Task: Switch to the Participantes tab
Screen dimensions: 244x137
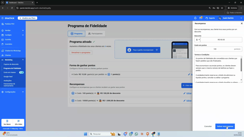Action: coord(95,34)
